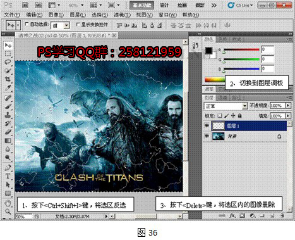Select the Zoom tool in the toolbox

coord(8,212)
